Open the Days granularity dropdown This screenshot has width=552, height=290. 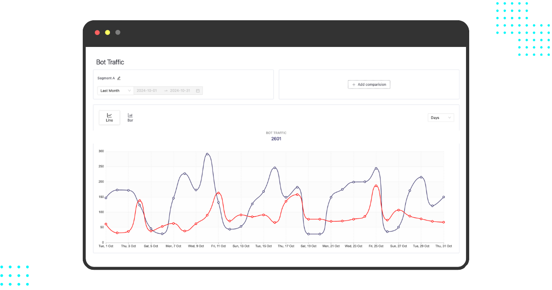[441, 117]
